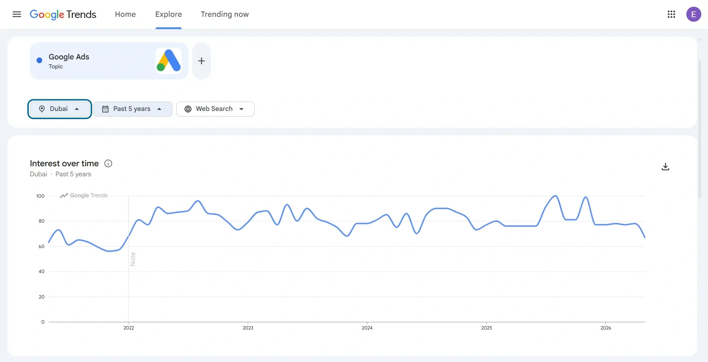
Task: Open the Interest over time info icon
Action: [x=108, y=163]
